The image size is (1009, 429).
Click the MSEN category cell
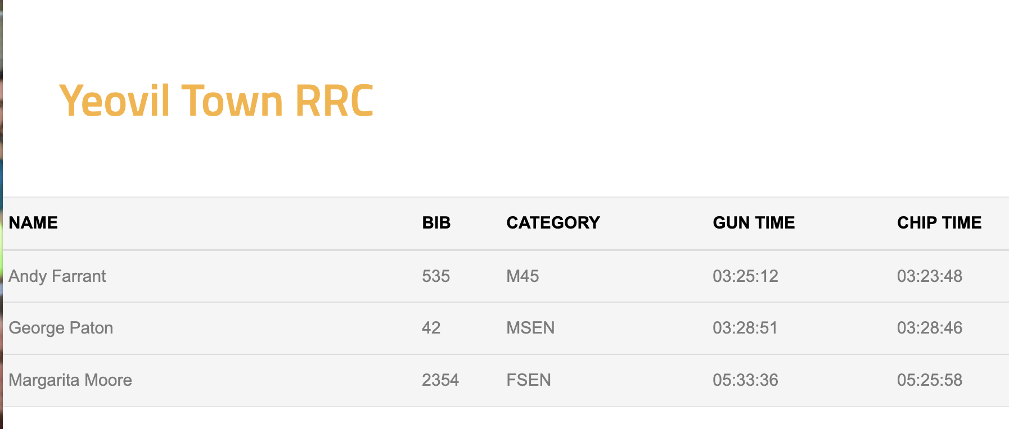click(530, 328)
